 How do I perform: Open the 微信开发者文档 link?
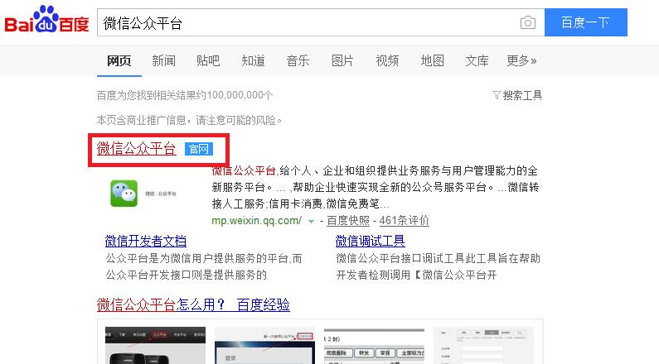click(x=145, y=241)
